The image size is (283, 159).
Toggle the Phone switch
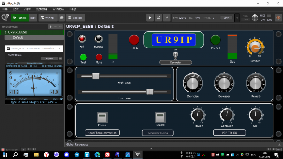(x=102, y=117)
